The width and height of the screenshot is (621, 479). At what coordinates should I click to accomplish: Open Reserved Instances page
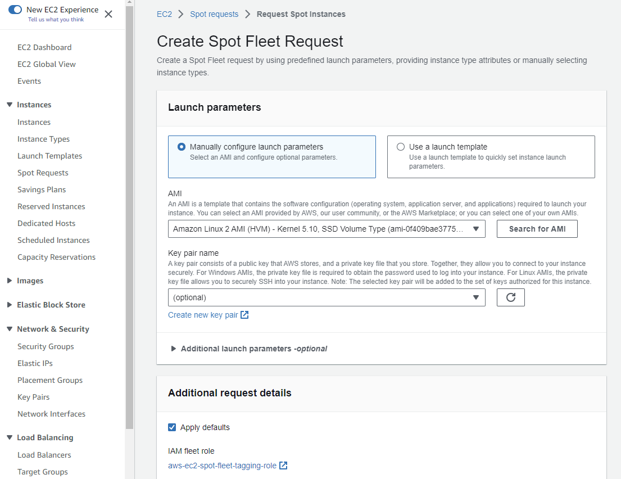tap(51, 206)
